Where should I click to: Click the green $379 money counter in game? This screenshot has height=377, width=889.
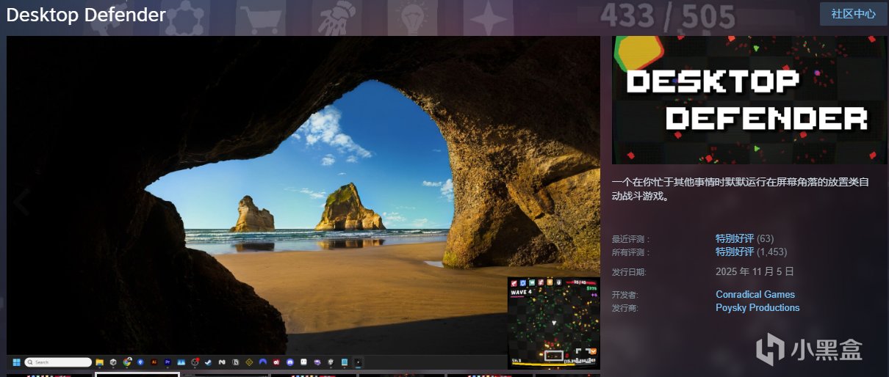tap(591, 288)
